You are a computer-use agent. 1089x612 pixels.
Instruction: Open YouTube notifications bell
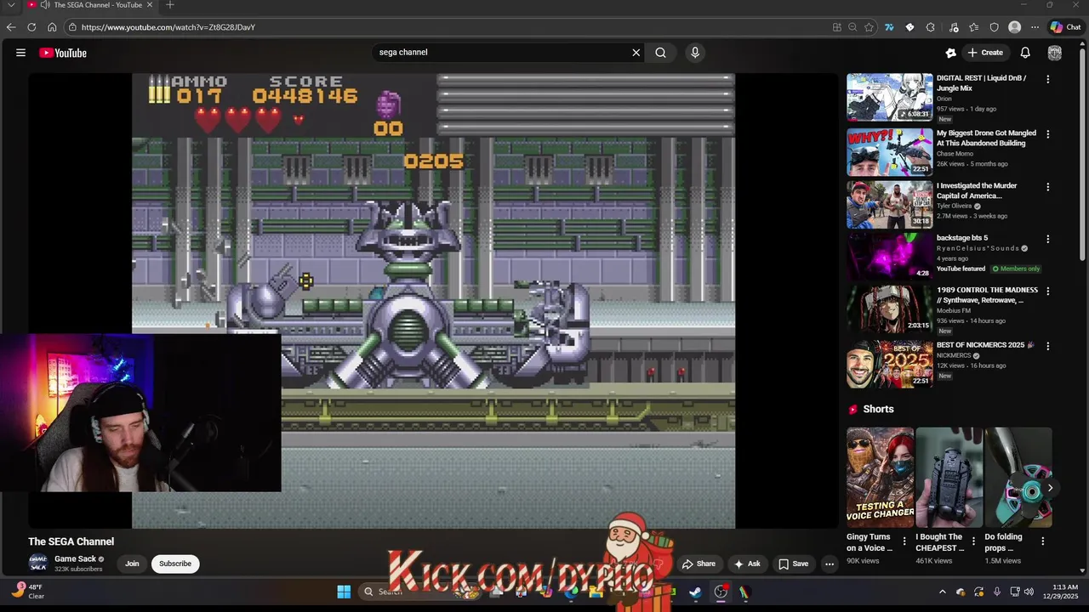1025,53
